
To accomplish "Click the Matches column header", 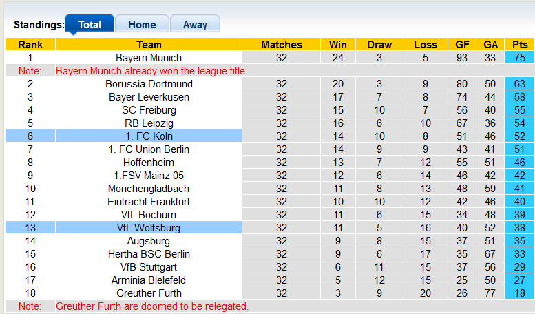I will pos(282,44).
